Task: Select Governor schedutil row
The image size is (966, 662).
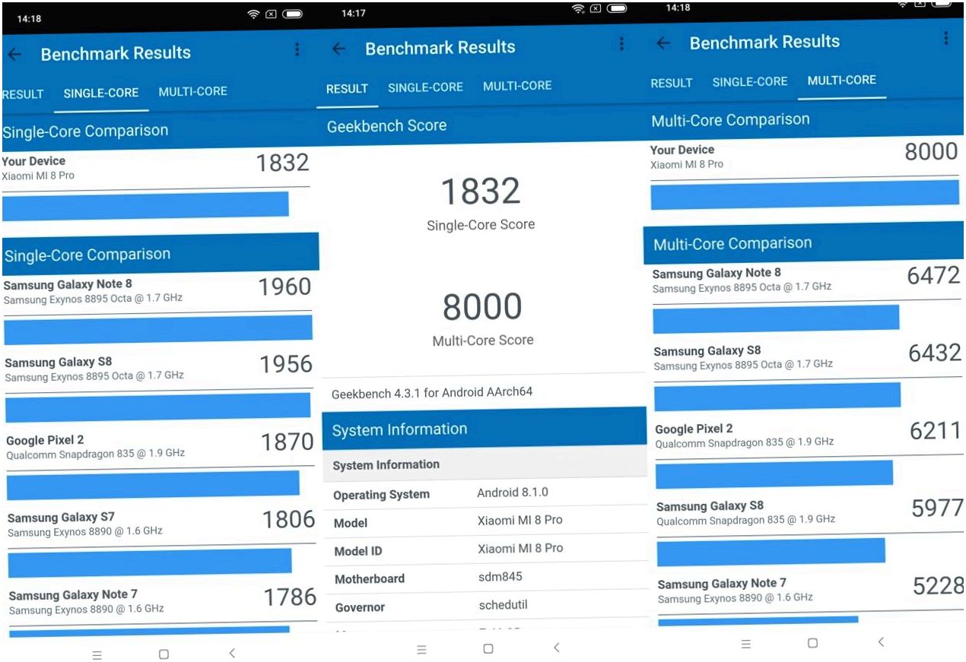Action: coord(488,607)
